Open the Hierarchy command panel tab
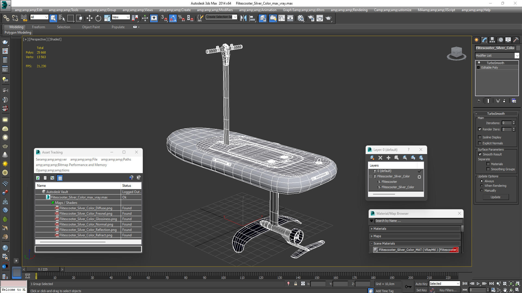The height and width of the screenshot is (293, 522). pos(492,40)
